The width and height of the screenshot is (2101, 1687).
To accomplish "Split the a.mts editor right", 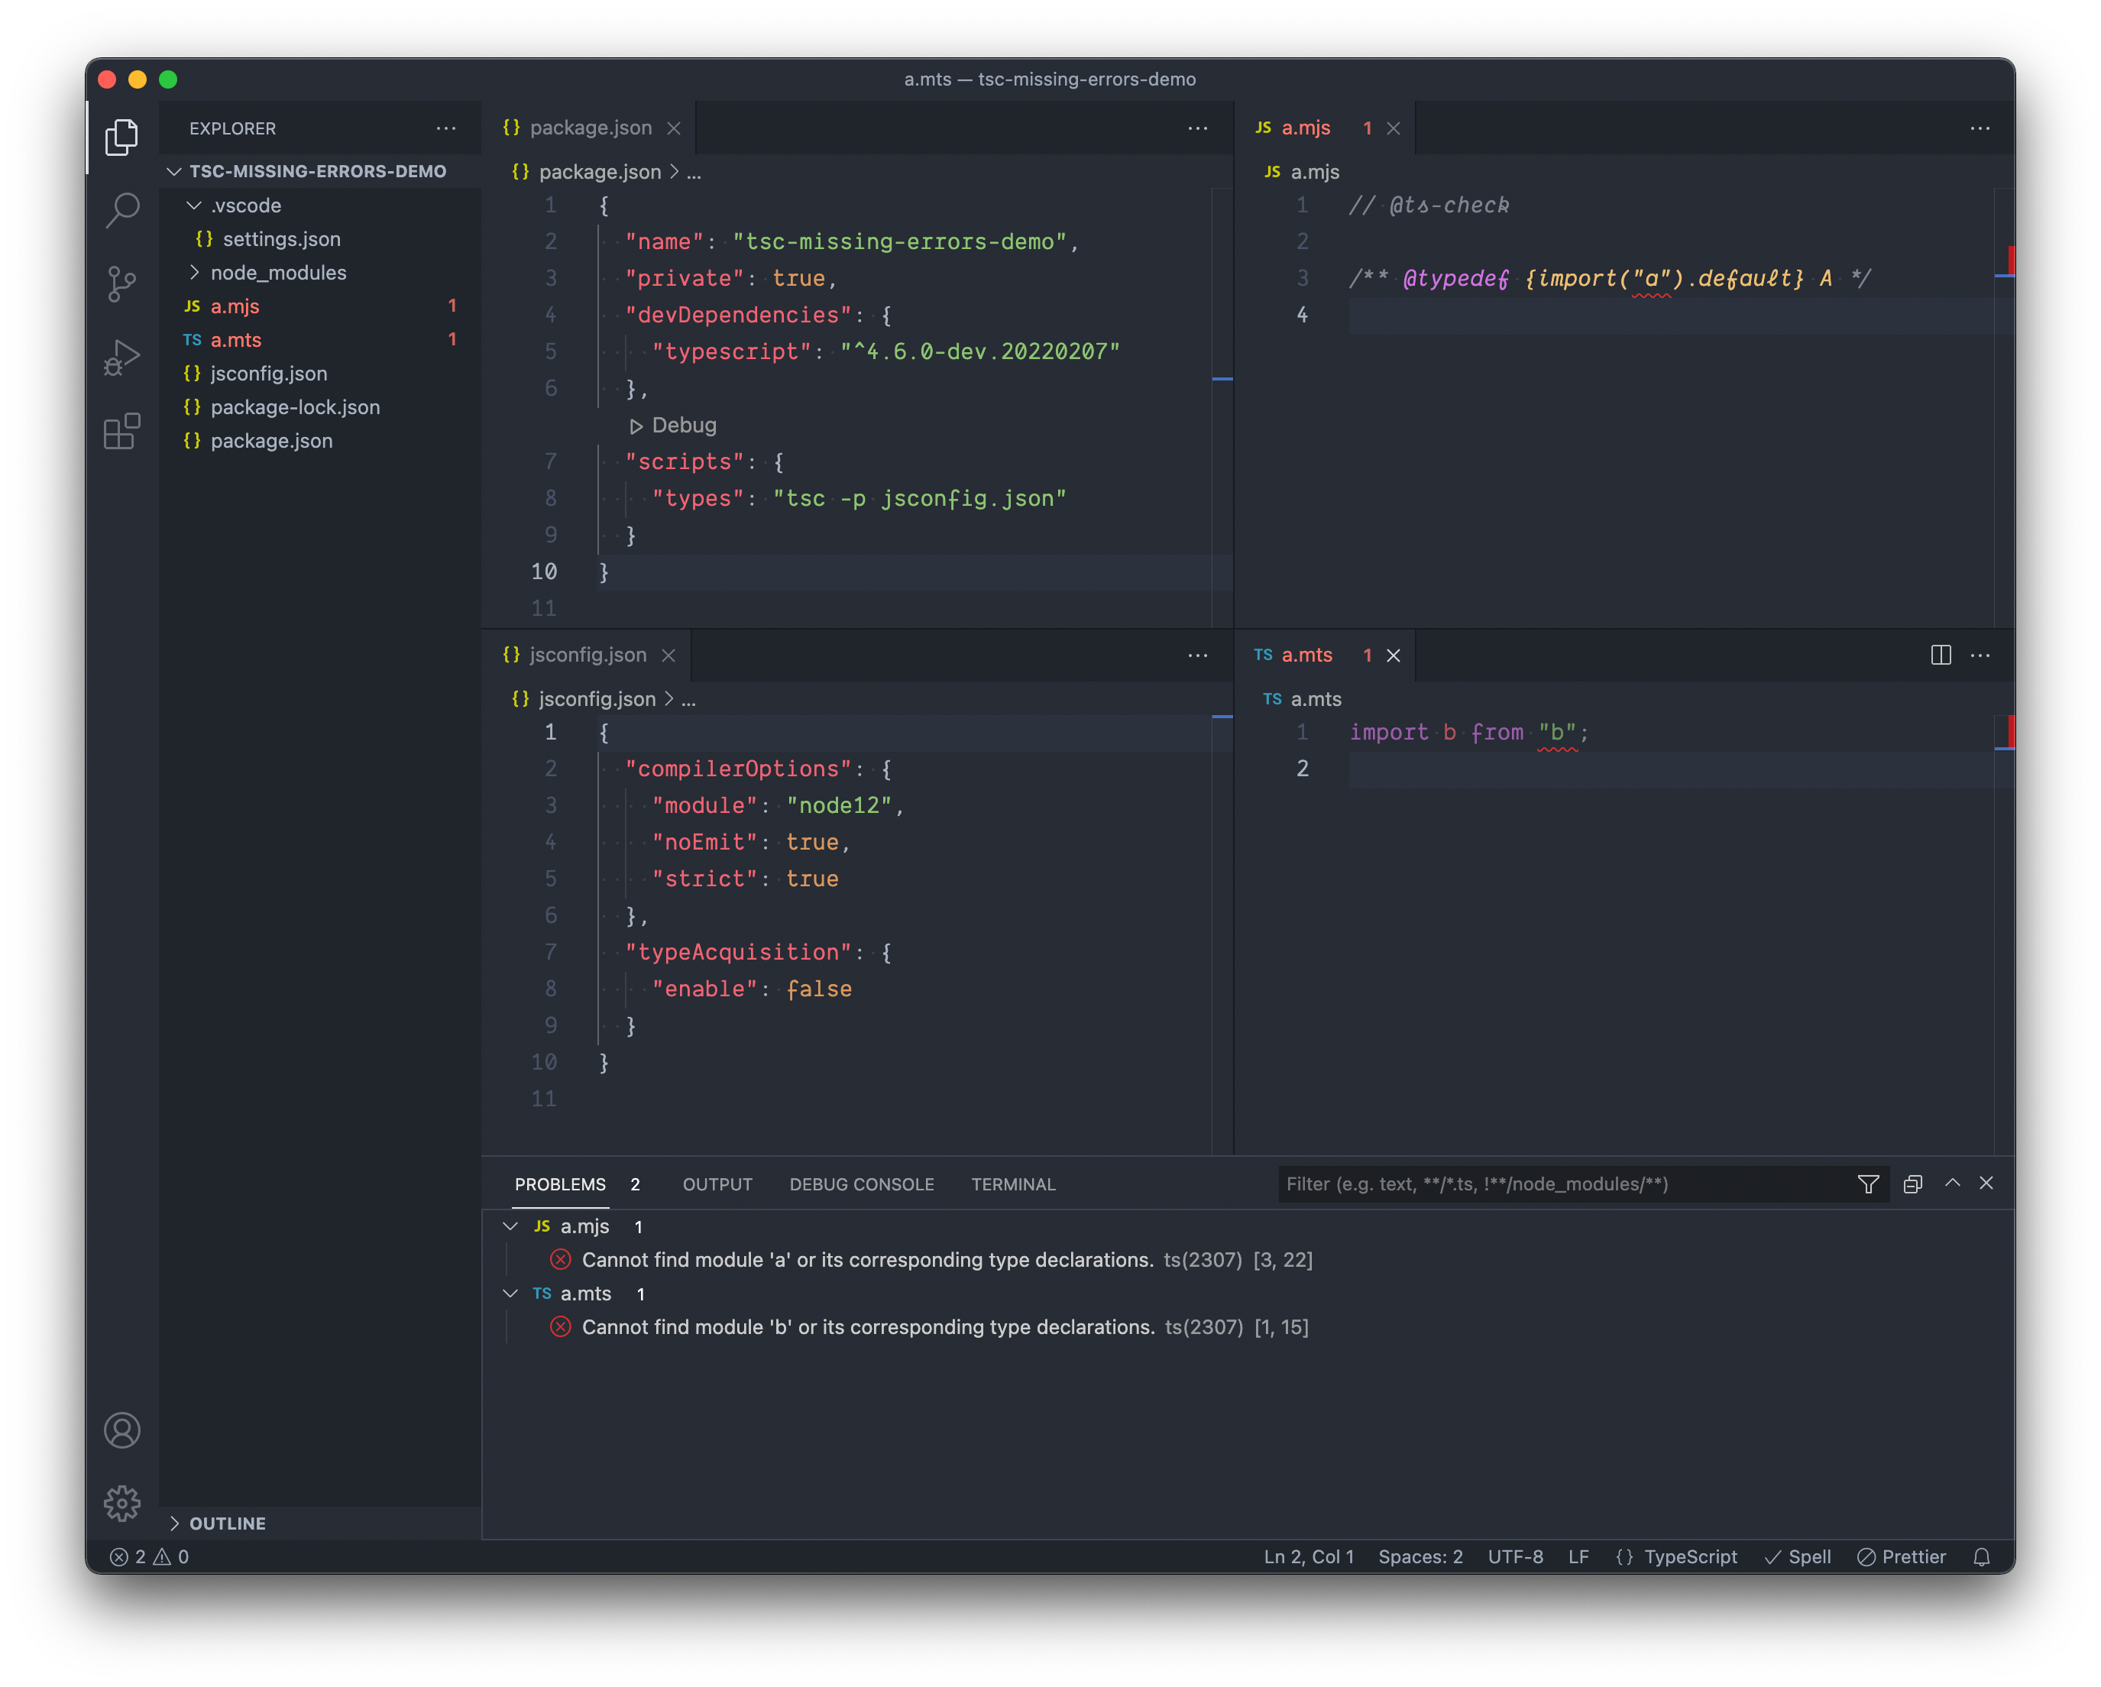I will pos(1941,655).
